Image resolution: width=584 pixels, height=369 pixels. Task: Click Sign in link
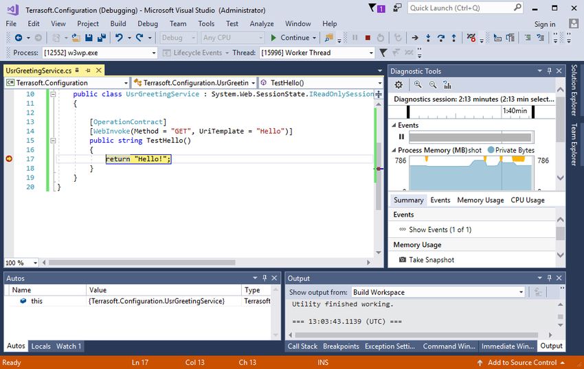point(545,24)
